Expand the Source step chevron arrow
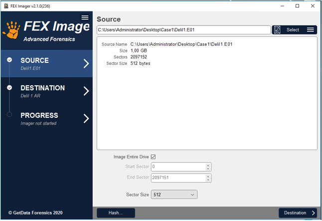The height and width of the screenshot is (221, 322). click(x=86, y=63)
